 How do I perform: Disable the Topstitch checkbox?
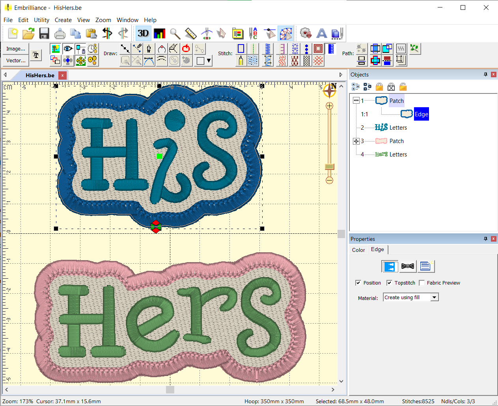click(389, 283)
